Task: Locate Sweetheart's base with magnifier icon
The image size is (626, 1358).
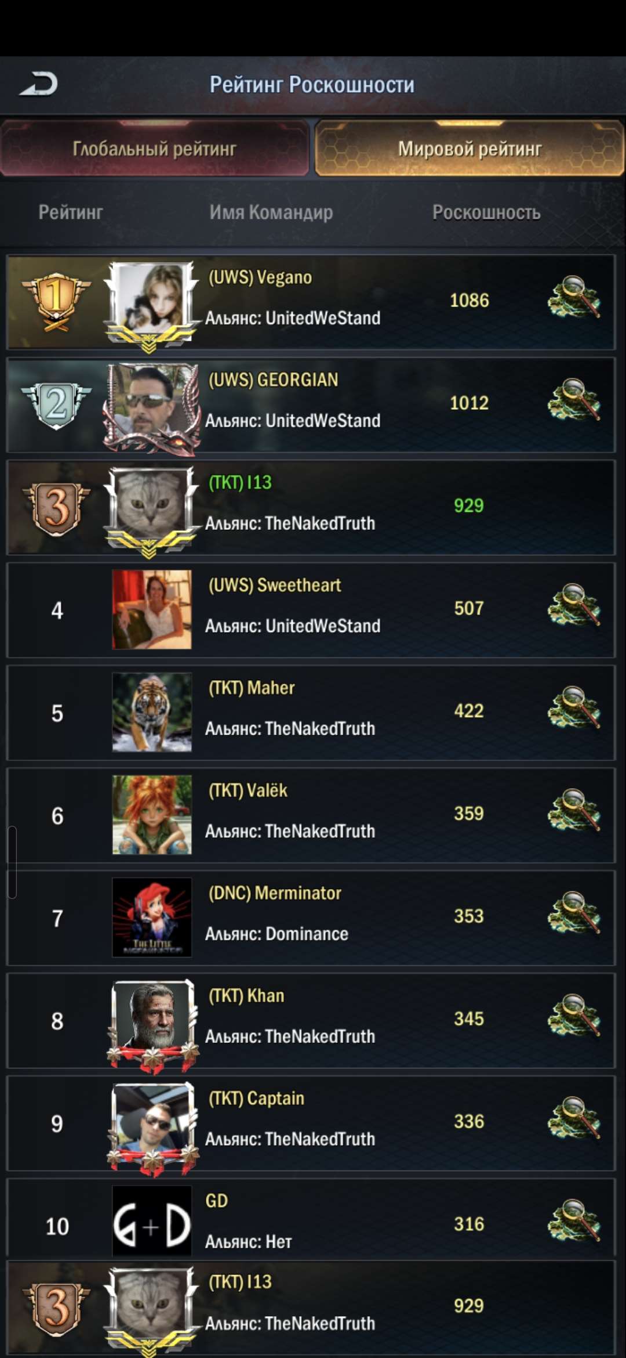Action: tap(574, 605)
